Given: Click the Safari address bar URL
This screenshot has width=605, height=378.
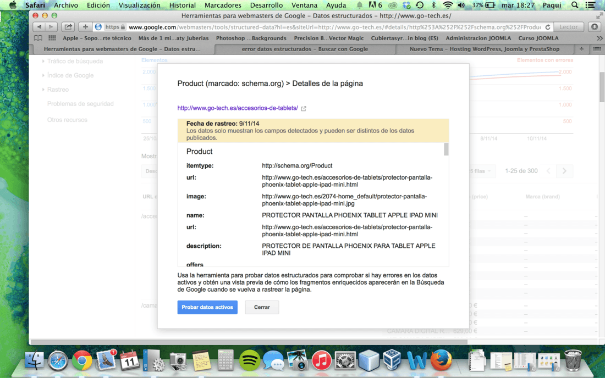Looking at the screenshot, I should [x=334, y=27].
